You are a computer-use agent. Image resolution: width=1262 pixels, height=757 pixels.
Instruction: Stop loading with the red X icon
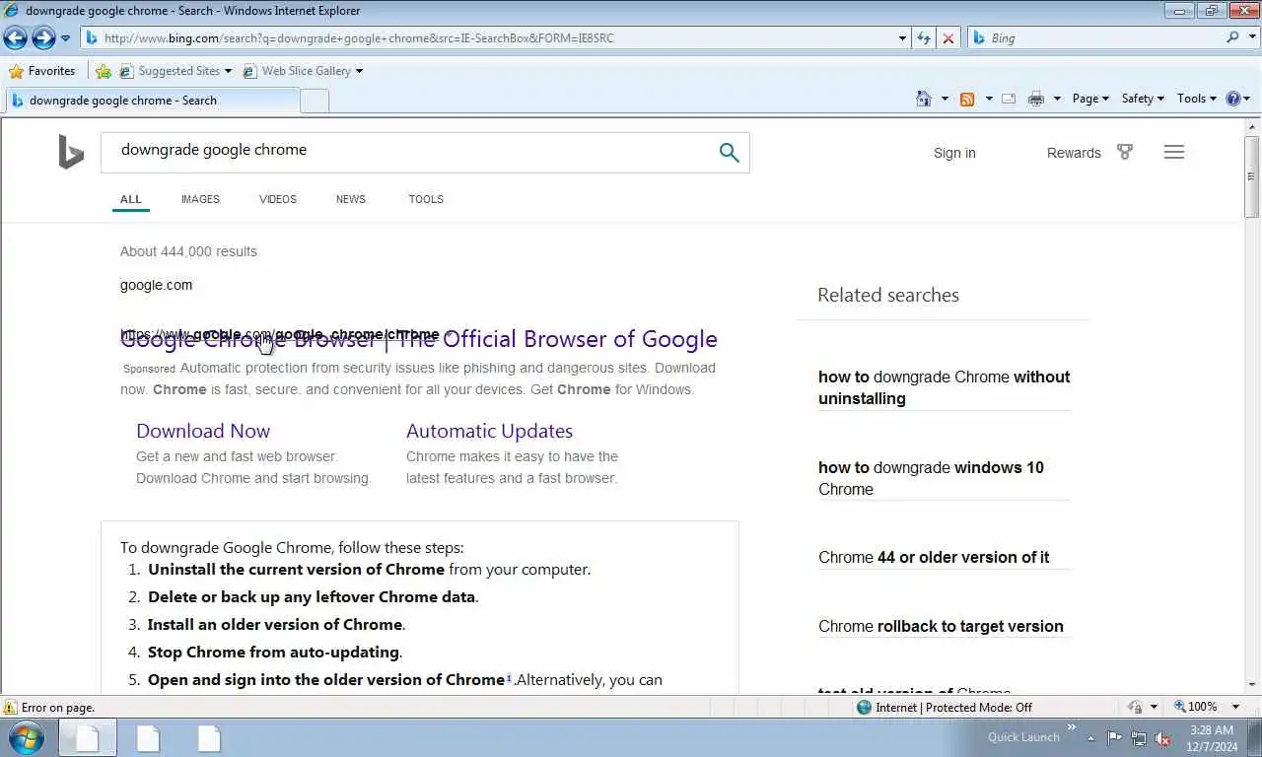(948, 38)
